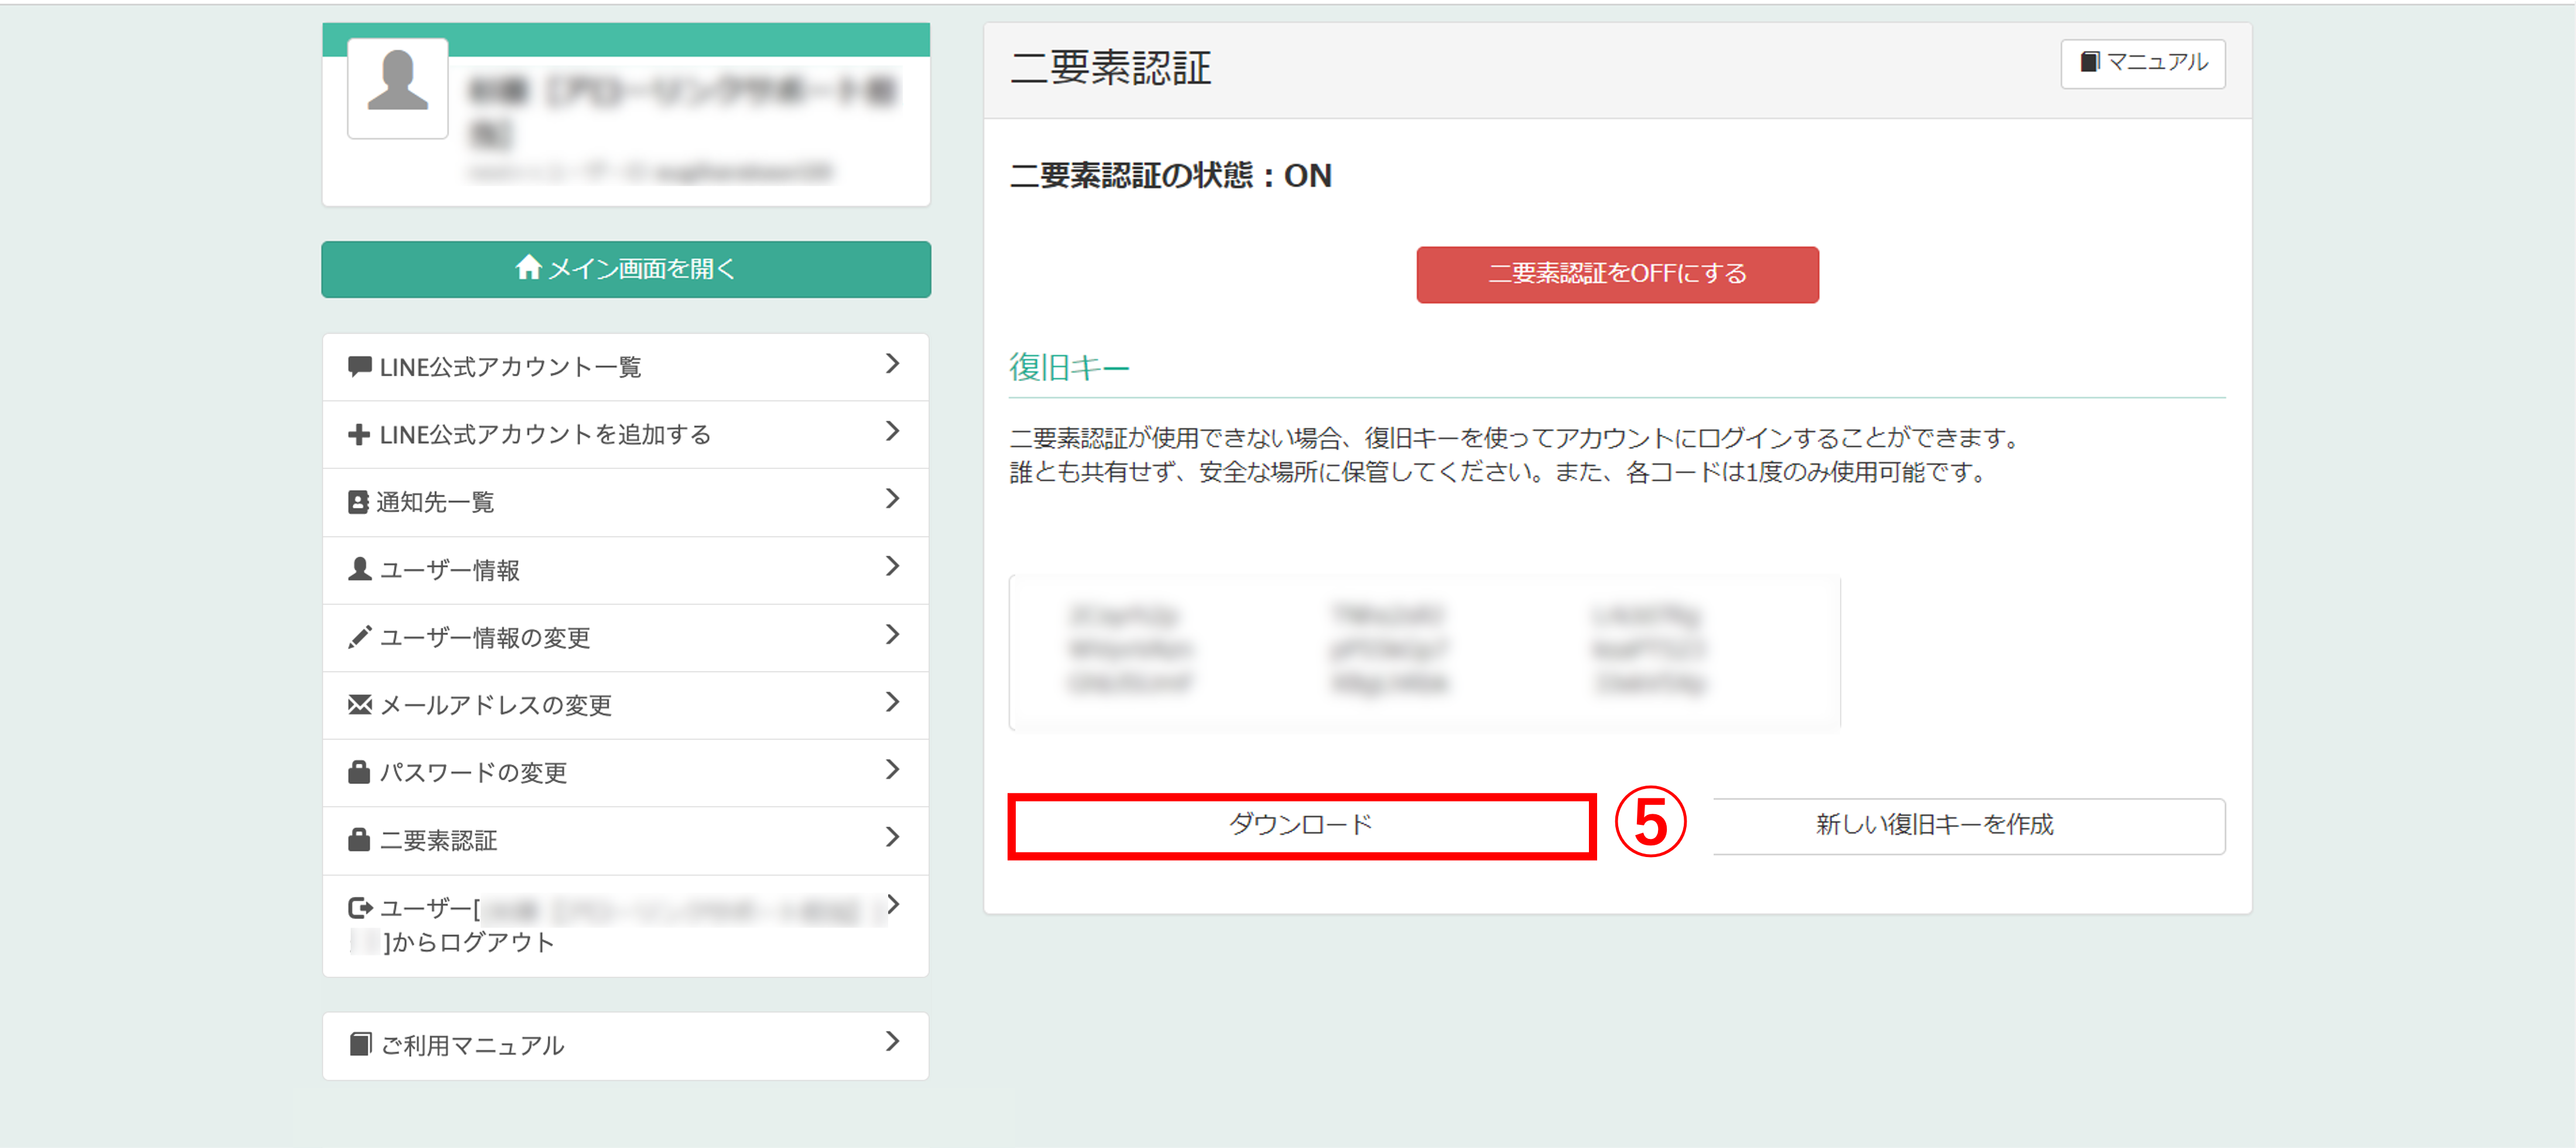This screenshot has height=1148, width=2576.
Task: Click the book icon beside ご利用マニュアル
Action: tap(360, 1044)
